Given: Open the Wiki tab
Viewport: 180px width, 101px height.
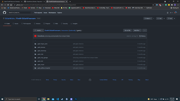Looking at the screenshot, I should pyautogui.click(x=56, y=24).
